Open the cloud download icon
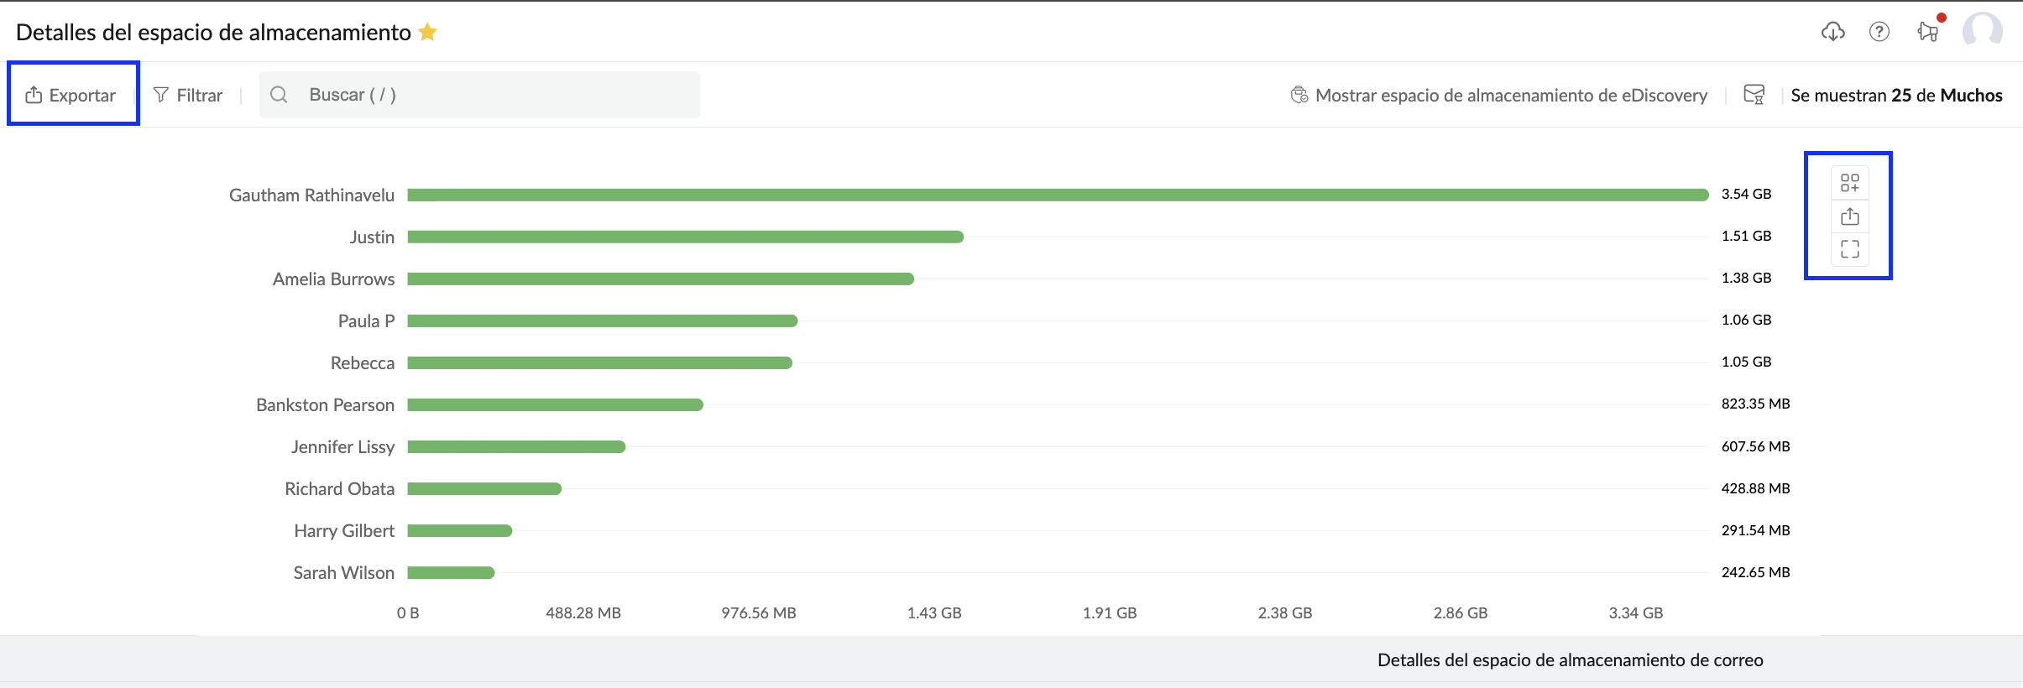2023x688 pixels. (1832, 32)
